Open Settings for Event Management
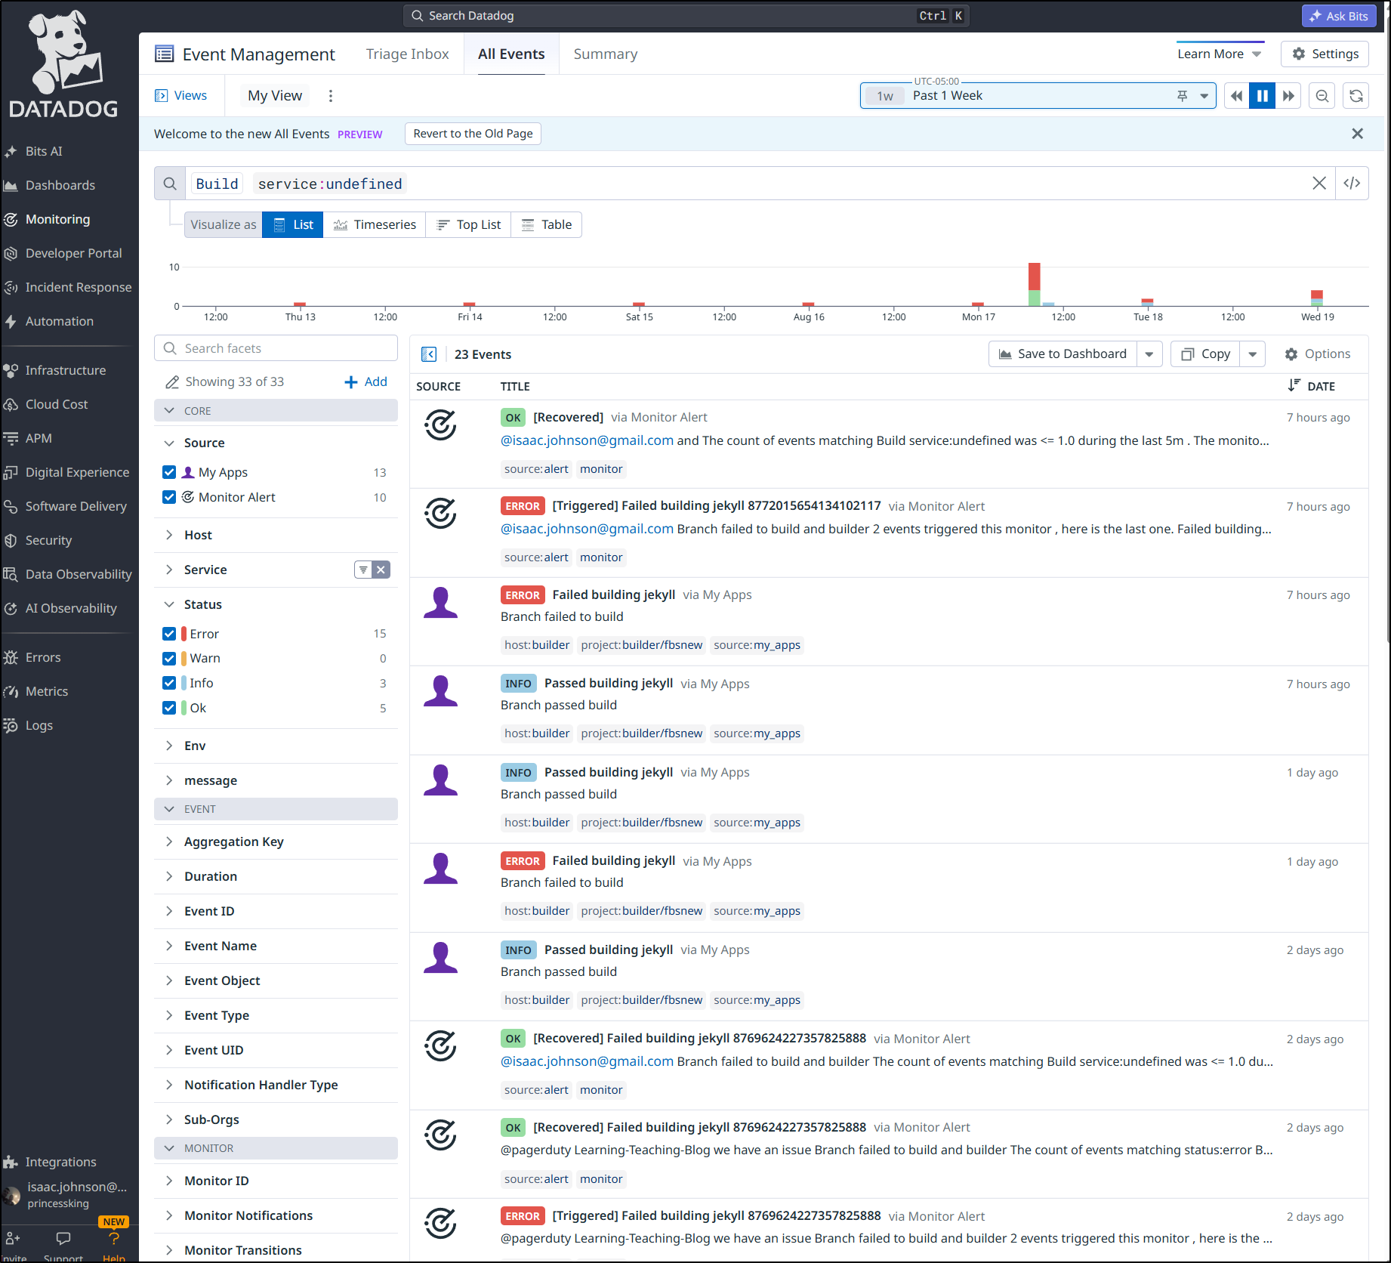This screenshot has height=1263, width=1391. pos(1325,54)
